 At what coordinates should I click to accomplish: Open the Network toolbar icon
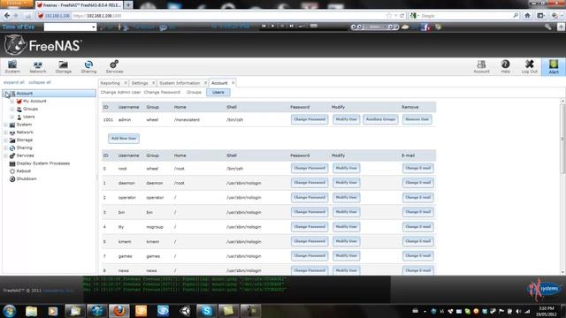coord(37,67)
